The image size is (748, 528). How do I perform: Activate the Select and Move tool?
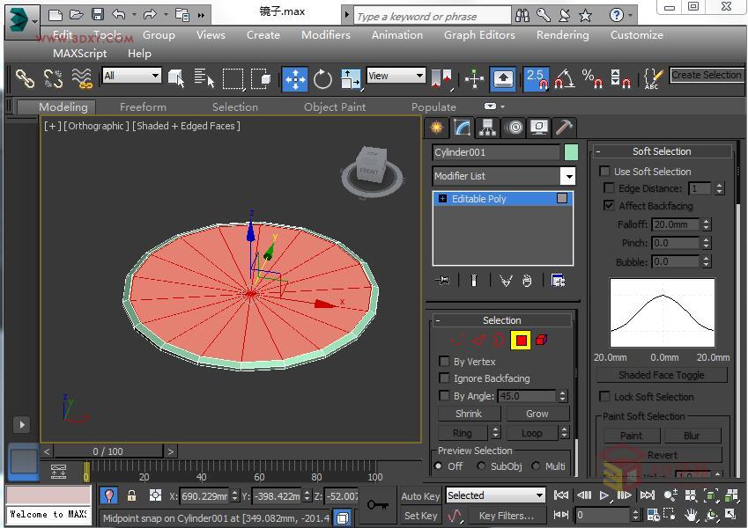coord(294,79)
